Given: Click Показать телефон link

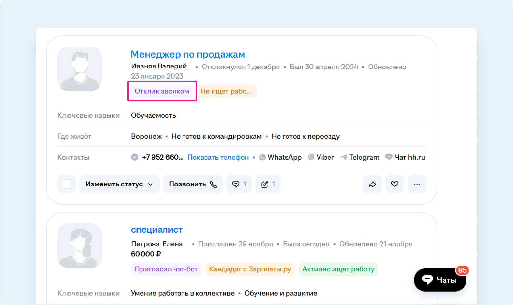Looking at the screenshot, I should click(218, 157).
